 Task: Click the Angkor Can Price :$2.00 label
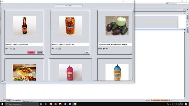(56, 49)
